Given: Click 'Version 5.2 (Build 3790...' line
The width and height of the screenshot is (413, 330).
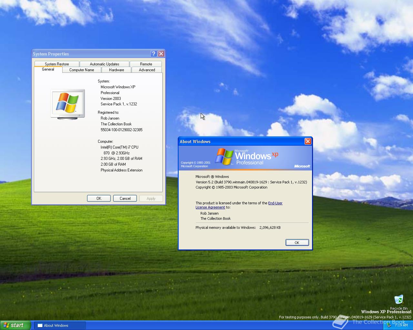Looking at the screenshot, I should pos(251,182).
